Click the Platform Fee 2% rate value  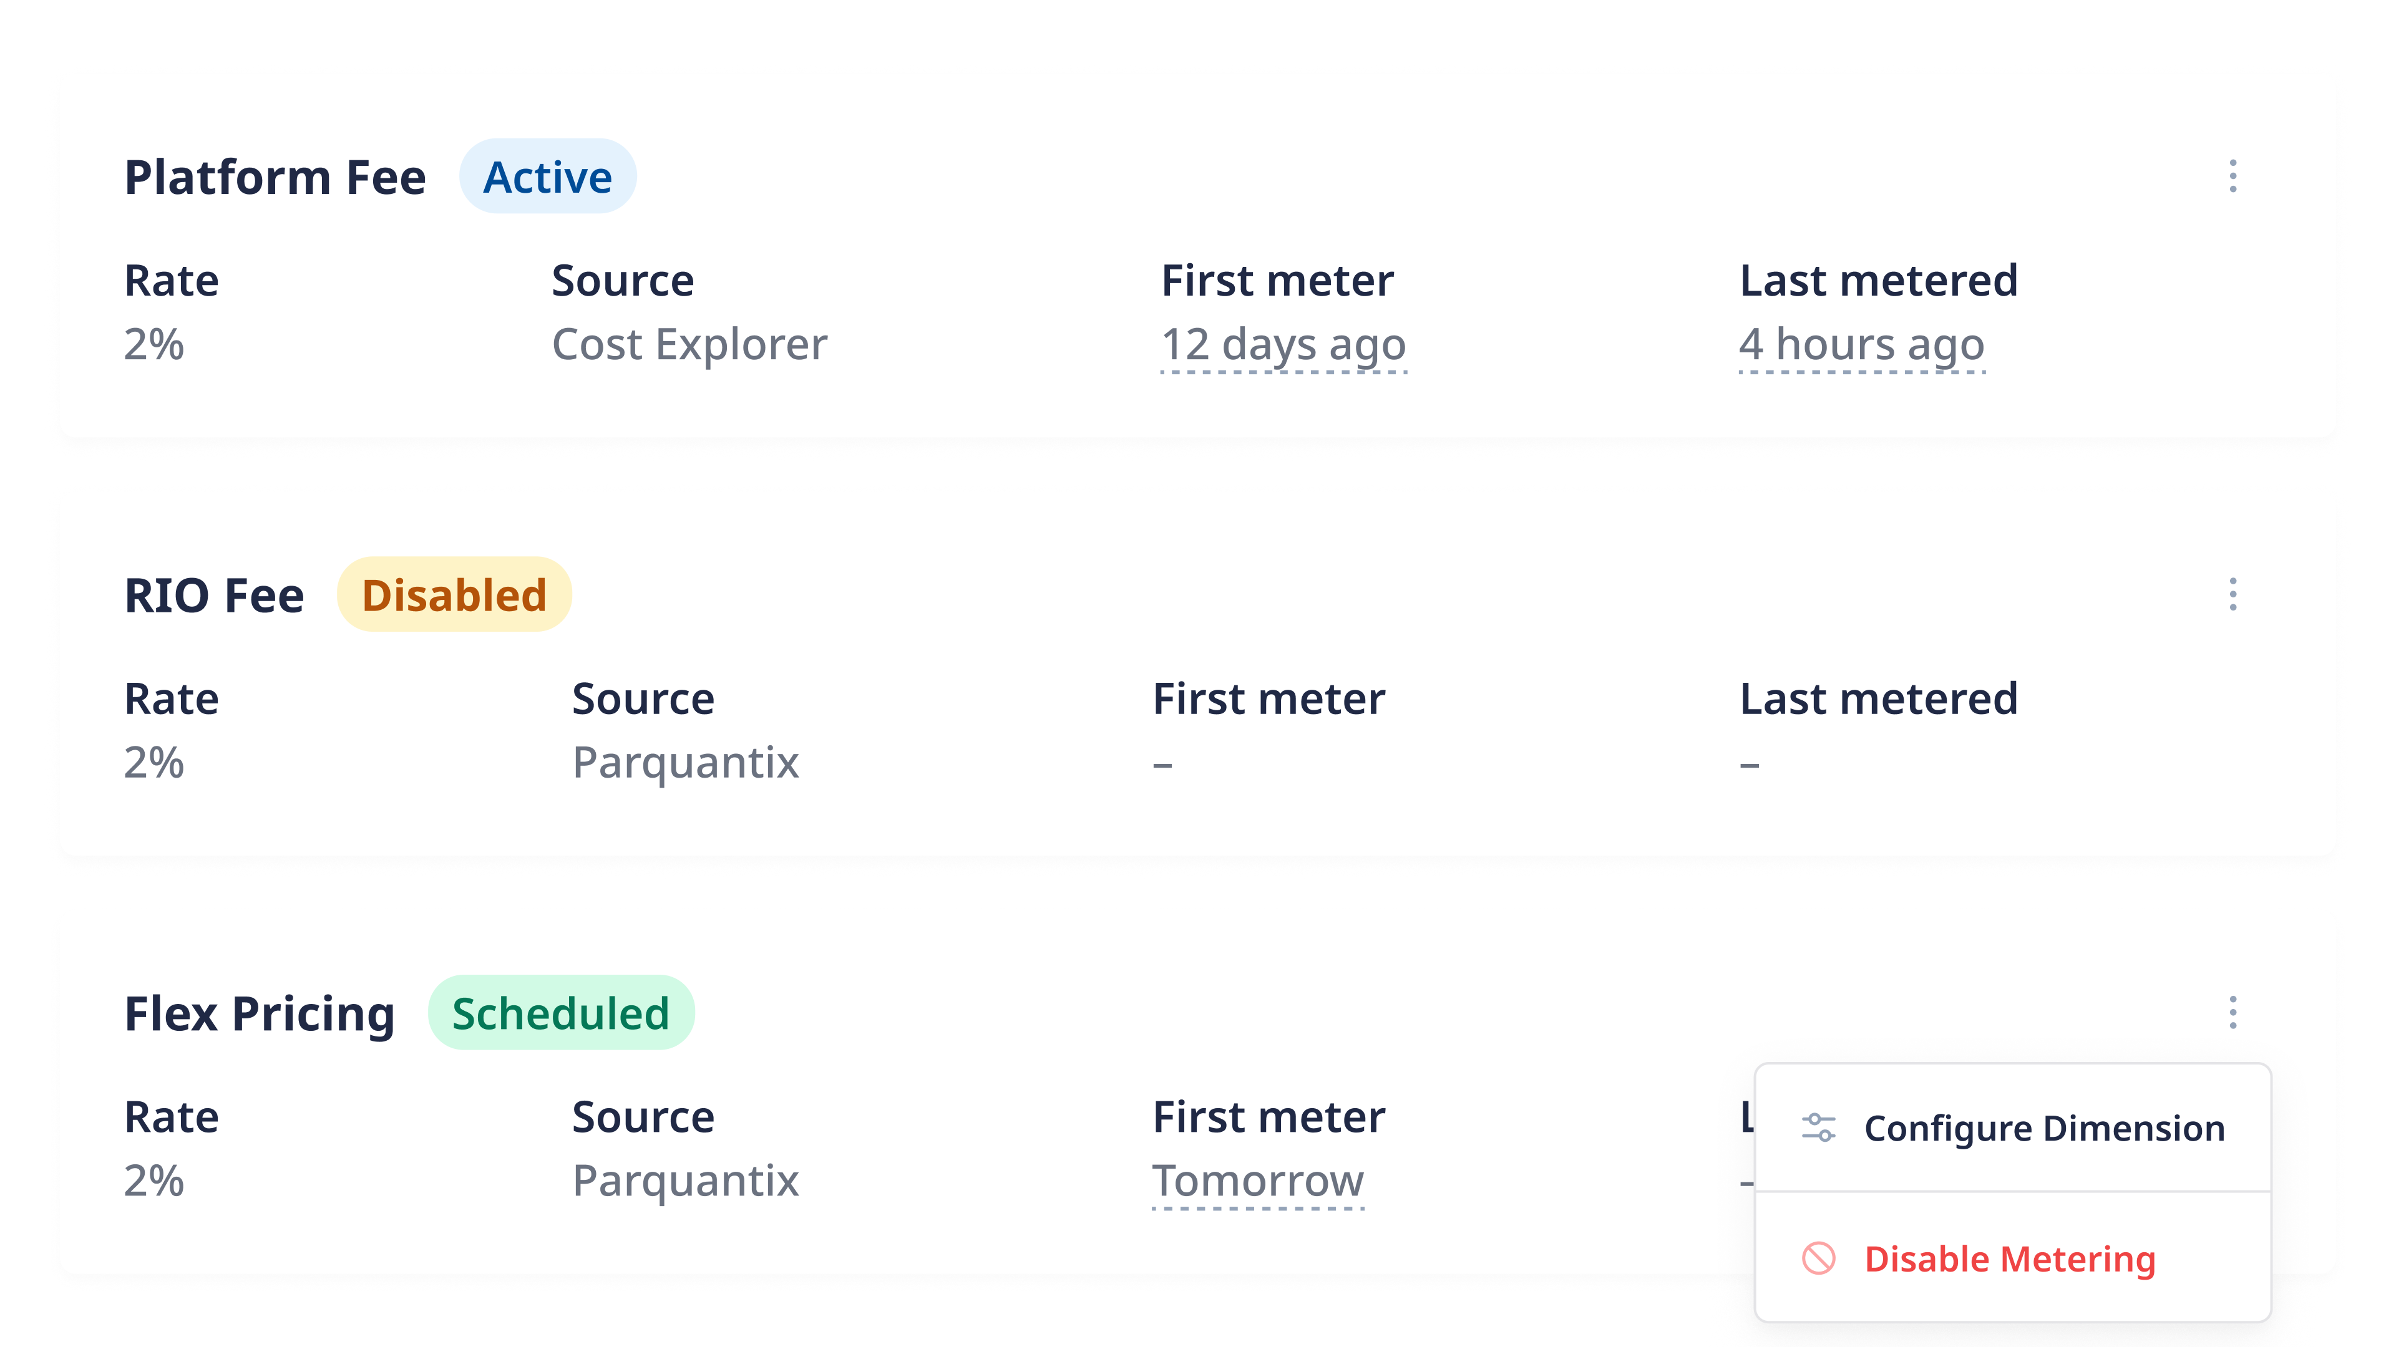[x=154, y=345]
